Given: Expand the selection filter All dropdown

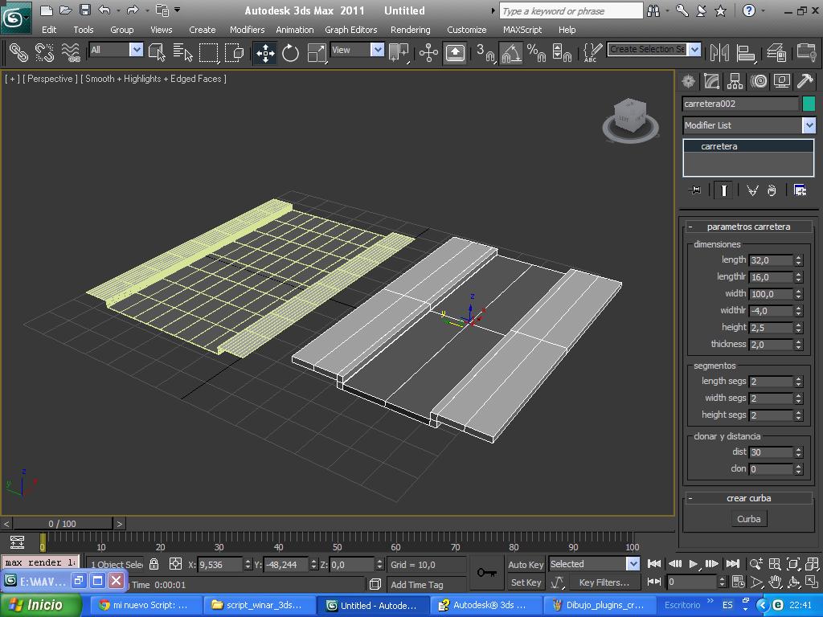Looking at the screenshot, I should 136,50.
